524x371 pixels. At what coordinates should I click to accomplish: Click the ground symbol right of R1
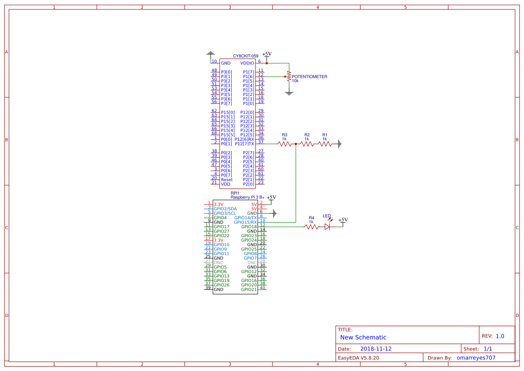[340, 144]
